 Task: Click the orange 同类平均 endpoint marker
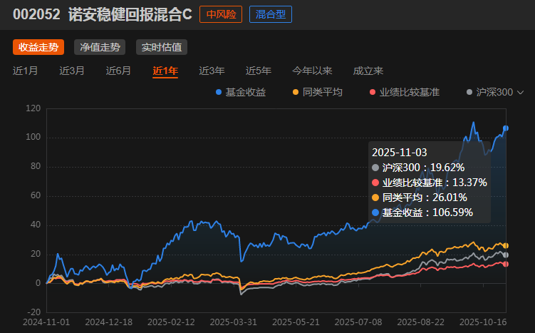click(506, 245)
